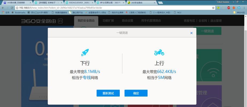The width and height of the screenshot is (247, 107).
Task: Open the 我的安全路由 tab
Action: (86, 21)
